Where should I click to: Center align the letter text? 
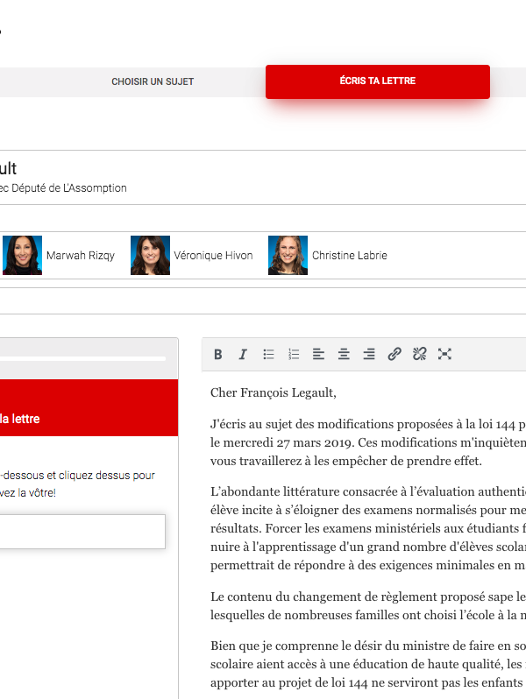pyautogui.click(x=344, y=354)
